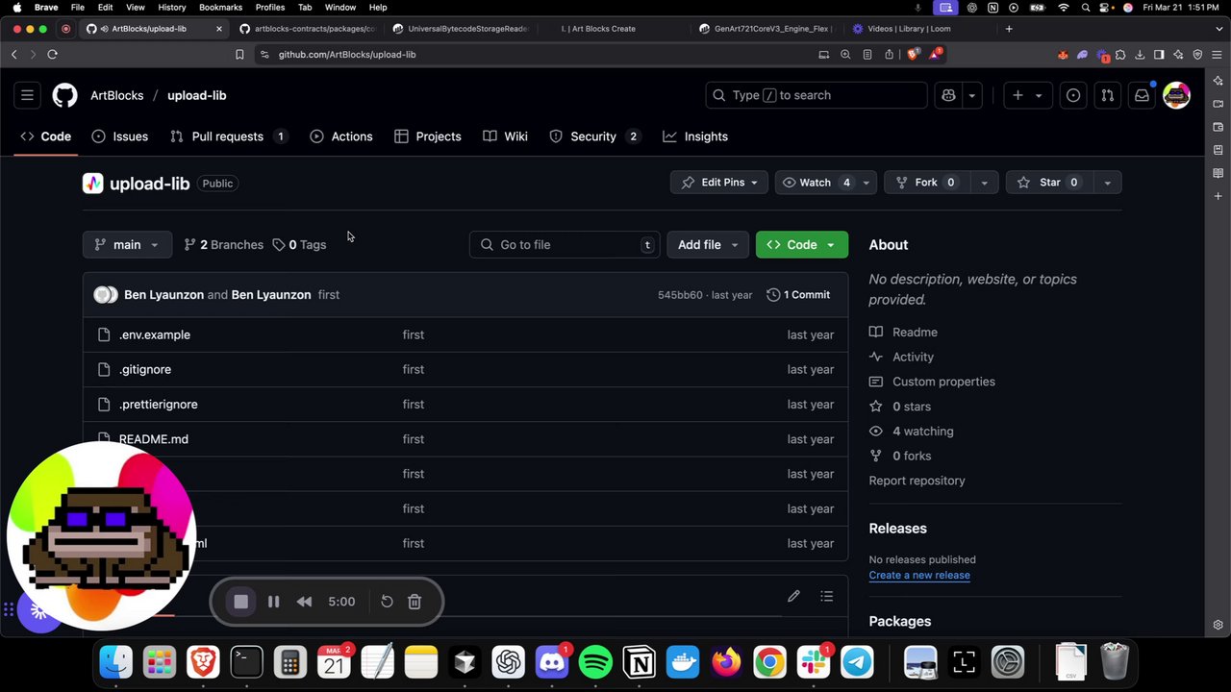1231x692 pixels.
Task: Open the MetaMask fox extension
Action: pos(1063,55)
